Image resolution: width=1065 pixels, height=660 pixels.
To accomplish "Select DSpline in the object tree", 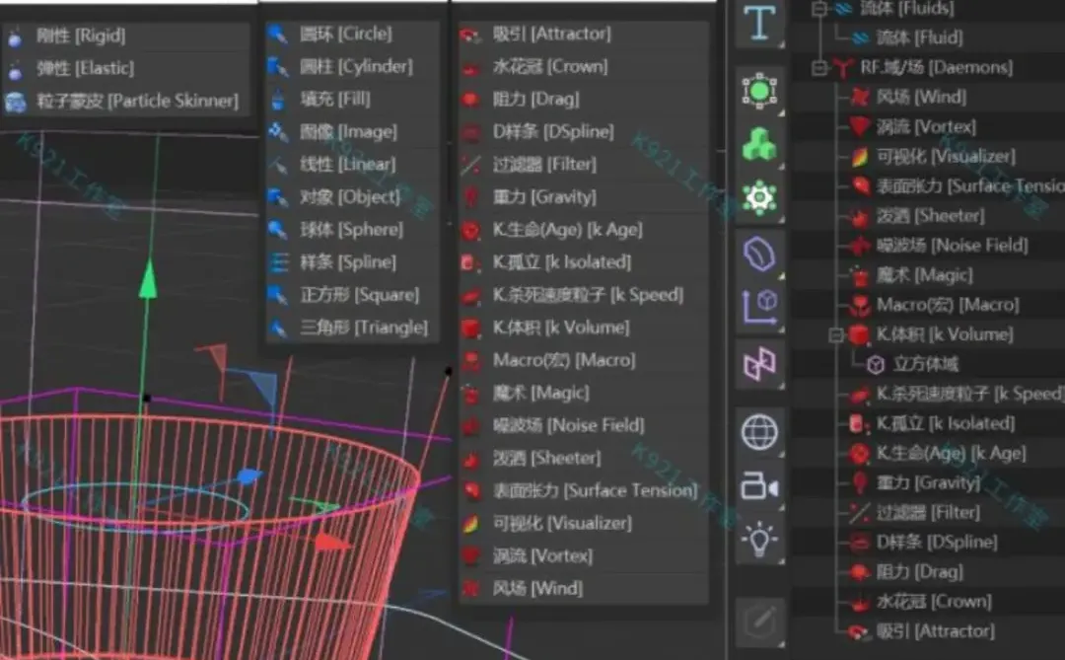I will coord(936,542).
